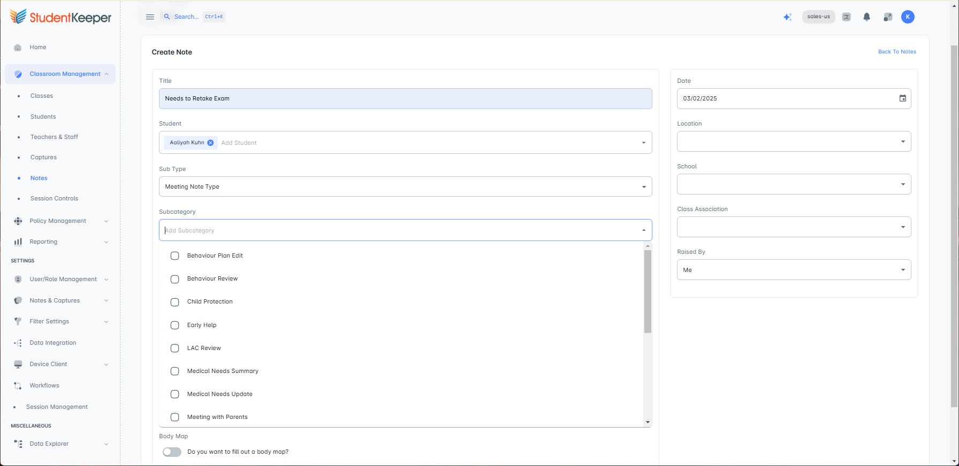
Task: Click the Device Client monitor icon
Action: click(18, 364)
